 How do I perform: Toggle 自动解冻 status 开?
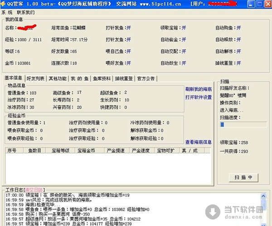239,52
